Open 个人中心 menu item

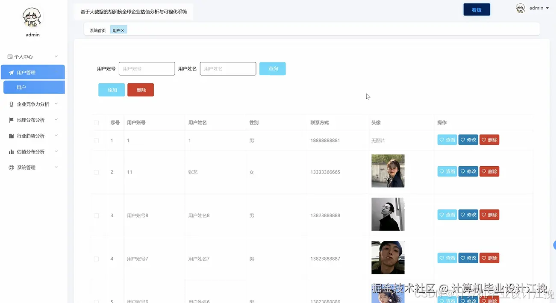pos(33,56)
